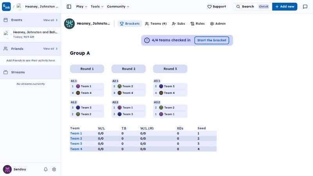Expand Events via View all
The height and width of the screenshot is (176, 313).
click(x=50, y=20)
